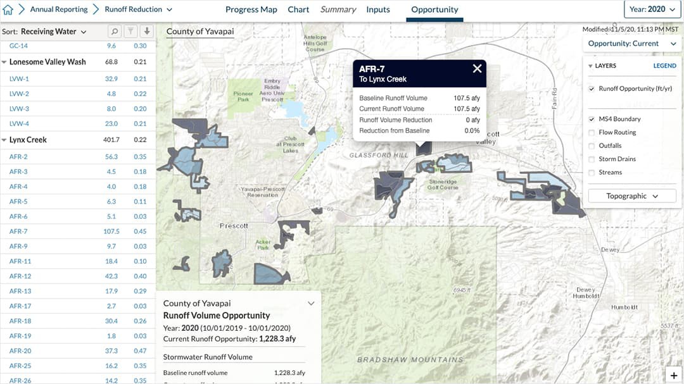Viewport: 684px width, 384px height.
Task: Select catchment AFR-18
Action: [x=78, y=321]
